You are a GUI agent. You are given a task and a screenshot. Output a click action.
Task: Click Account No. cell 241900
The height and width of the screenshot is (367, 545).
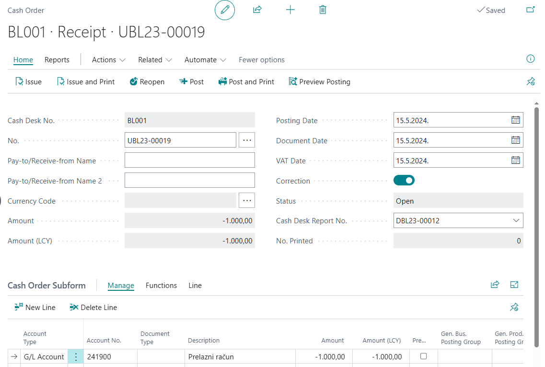coord(111,356)
